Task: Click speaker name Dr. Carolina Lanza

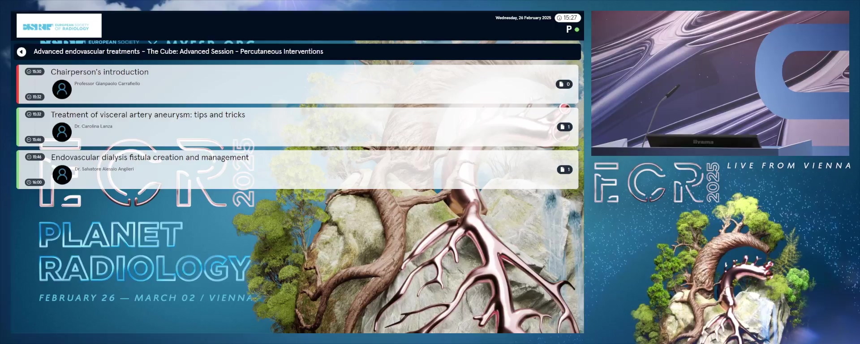Action: click(x=93, y=126)
